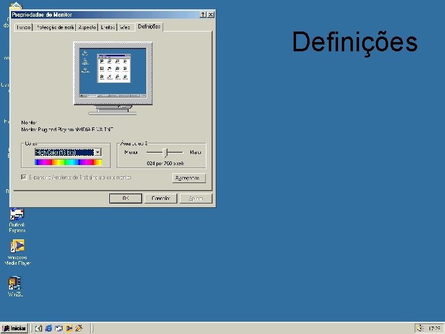
Task: Close the Propriedades de Monitor dialog
Action: (211, 15)
